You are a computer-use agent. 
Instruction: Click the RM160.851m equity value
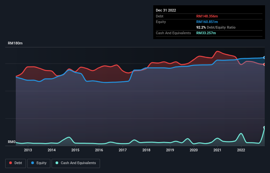coord(207,22)
